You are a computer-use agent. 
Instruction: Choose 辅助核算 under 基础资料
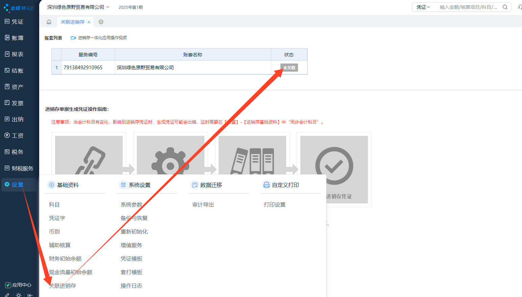coord(60,245)
